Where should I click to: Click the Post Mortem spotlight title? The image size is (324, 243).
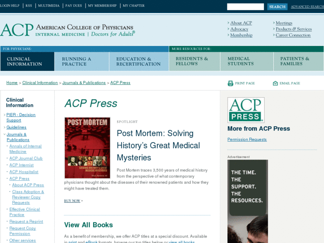click(x=158, y=145)
